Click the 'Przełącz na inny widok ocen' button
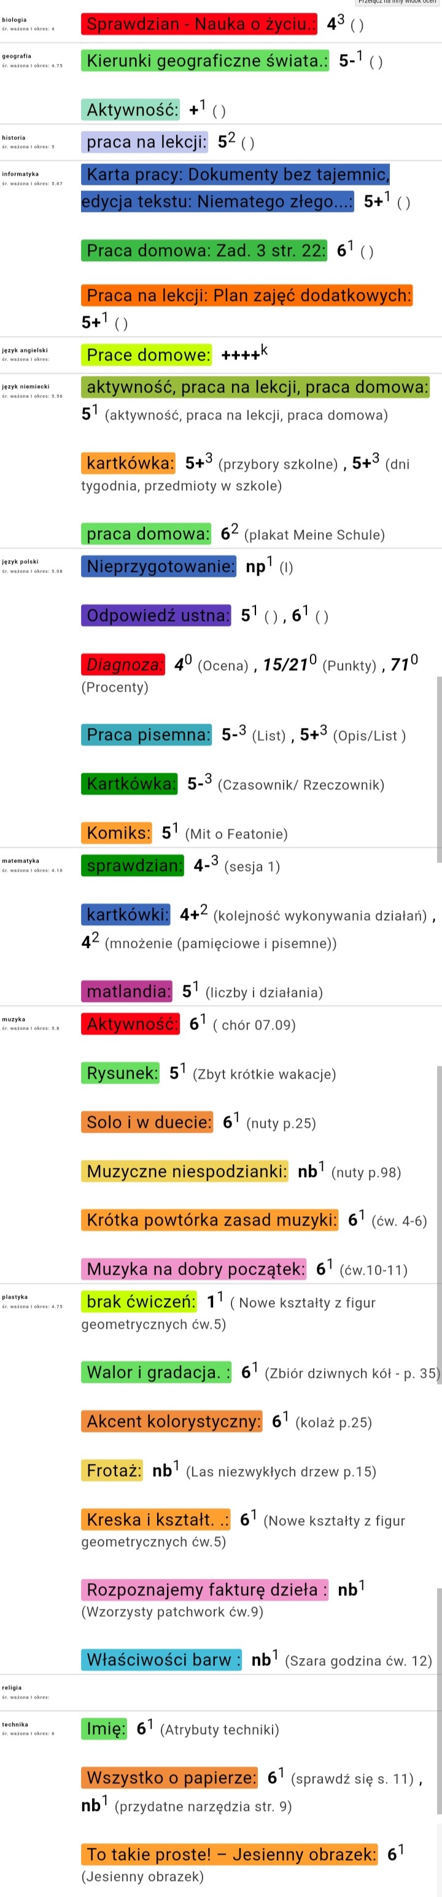Screen dimensions: 442x1897 [x=397, y=2]
